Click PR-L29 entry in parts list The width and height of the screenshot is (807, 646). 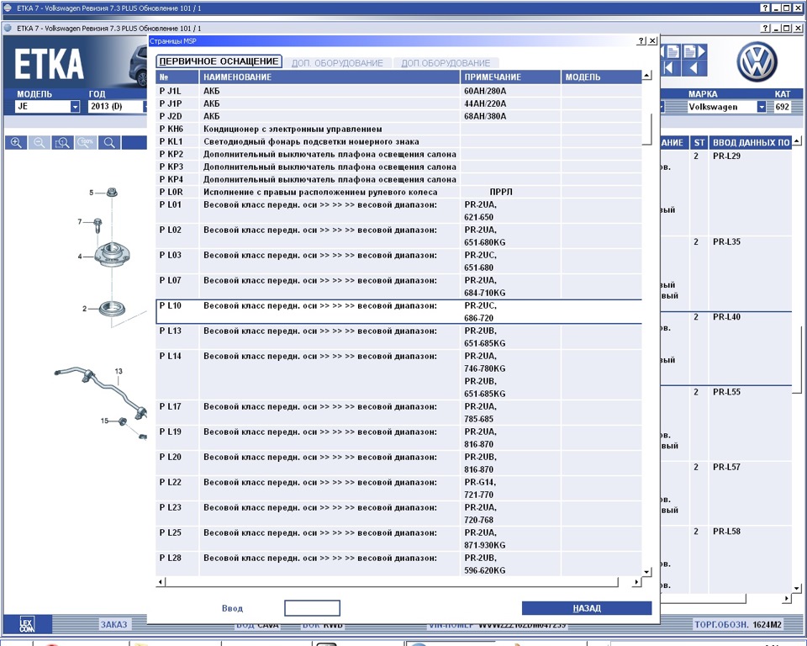tap(726, 156)
